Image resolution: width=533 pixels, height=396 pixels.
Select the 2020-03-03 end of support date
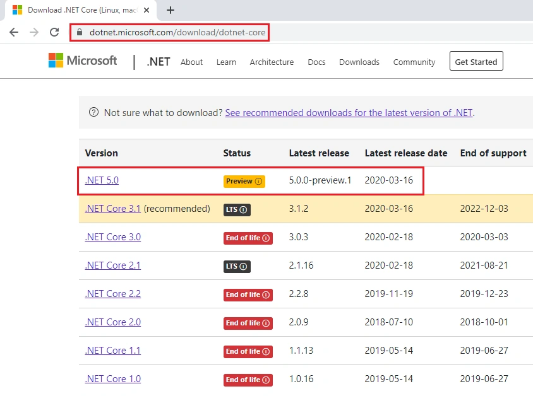click(484, 237)
